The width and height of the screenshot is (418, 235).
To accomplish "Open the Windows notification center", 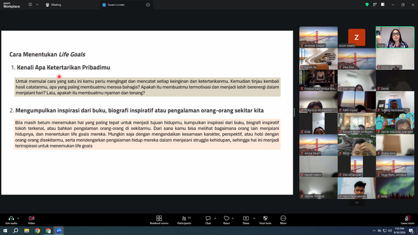I will point(411,230).
